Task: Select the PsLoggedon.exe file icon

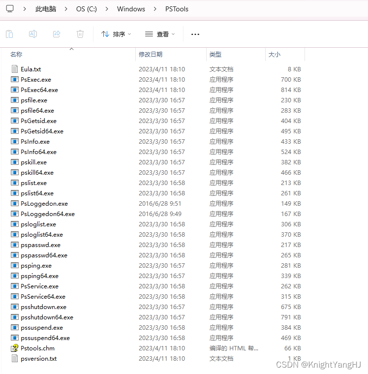Action: click(x=15, y=203)
